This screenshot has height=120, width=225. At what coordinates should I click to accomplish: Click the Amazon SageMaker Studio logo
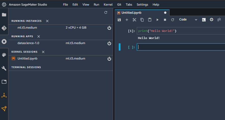[x=4, y=5]
